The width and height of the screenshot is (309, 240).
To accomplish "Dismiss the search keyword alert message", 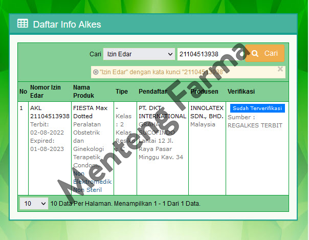I will tap(280, 69).
